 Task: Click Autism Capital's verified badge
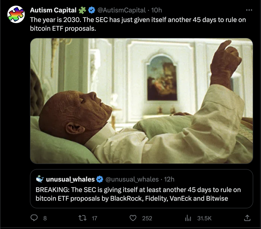tap(91, 10)
